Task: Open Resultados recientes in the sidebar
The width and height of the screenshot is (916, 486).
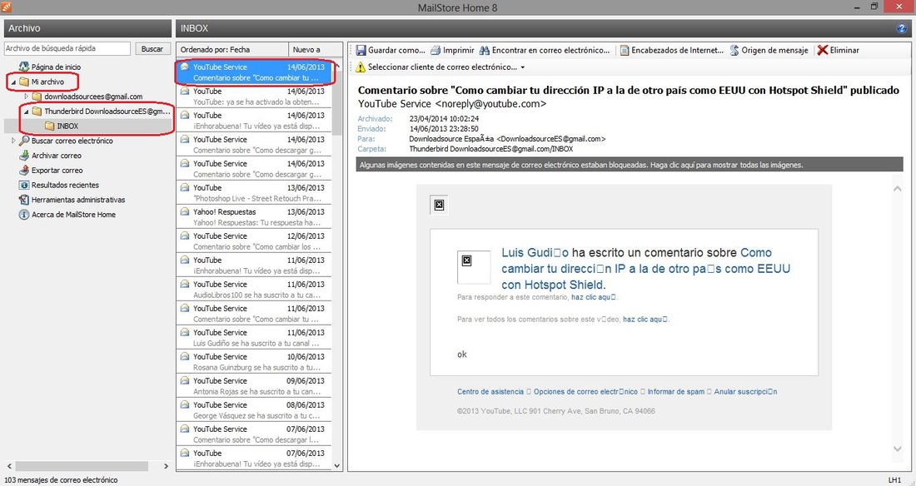Action: 66,185
